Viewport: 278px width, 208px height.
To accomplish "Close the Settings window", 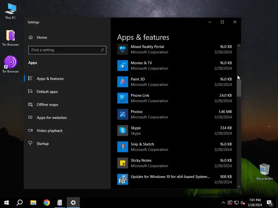I will (x=235, y=22).
